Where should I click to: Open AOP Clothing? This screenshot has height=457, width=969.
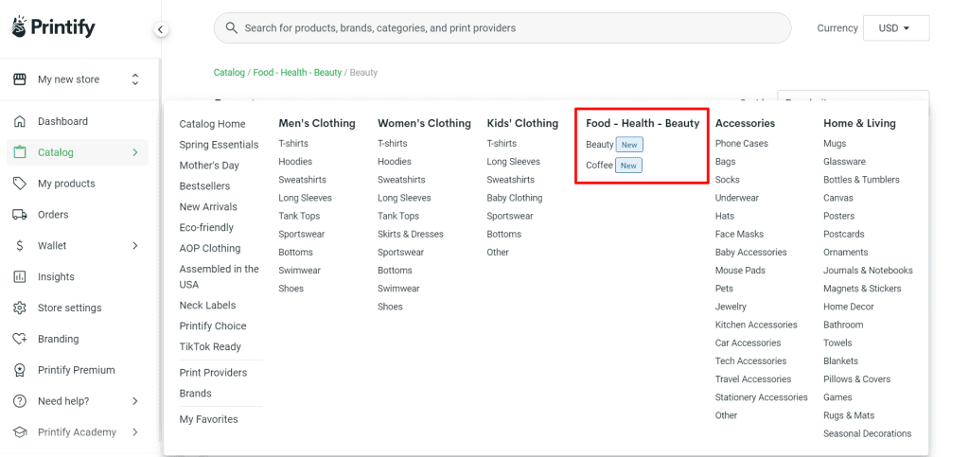[209, 248]
